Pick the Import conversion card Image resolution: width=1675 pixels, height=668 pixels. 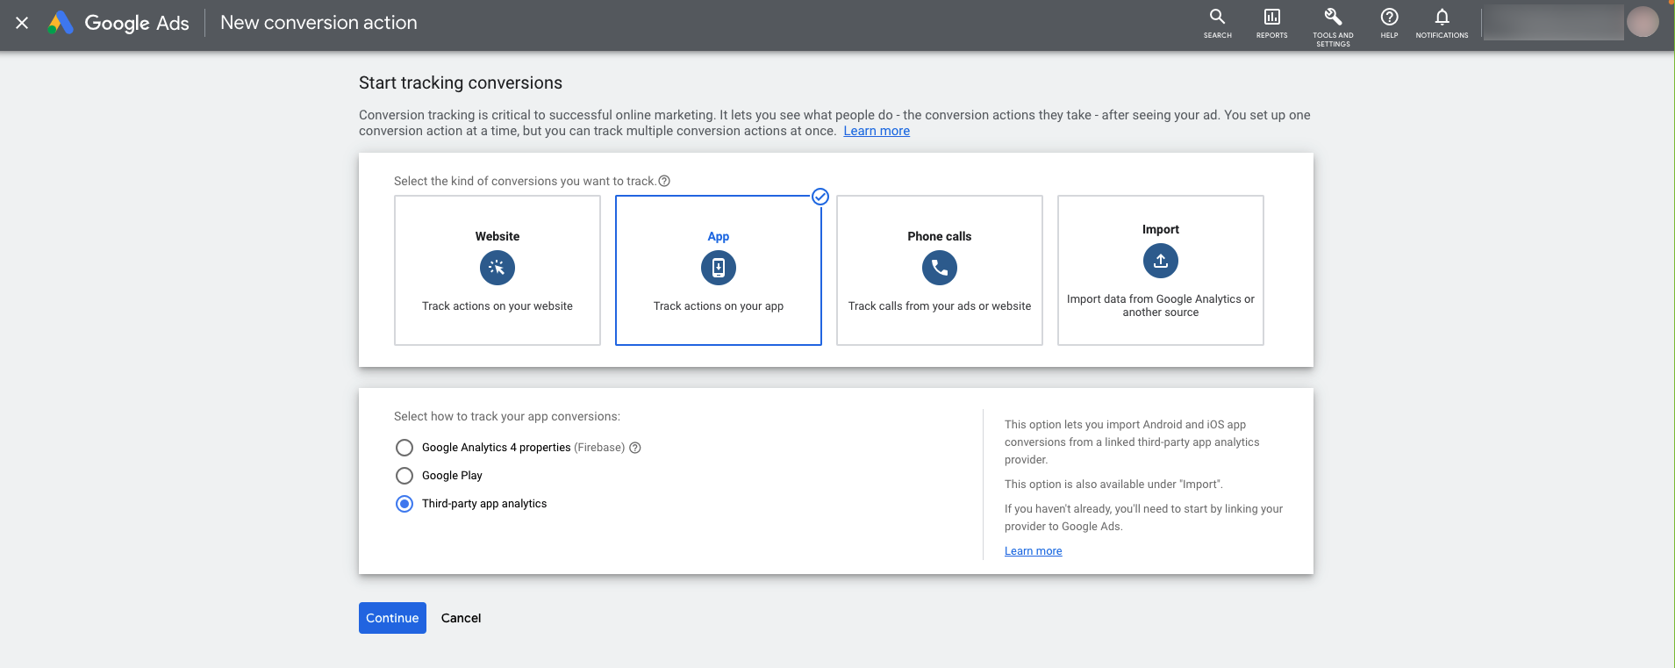coord(1161,270)
